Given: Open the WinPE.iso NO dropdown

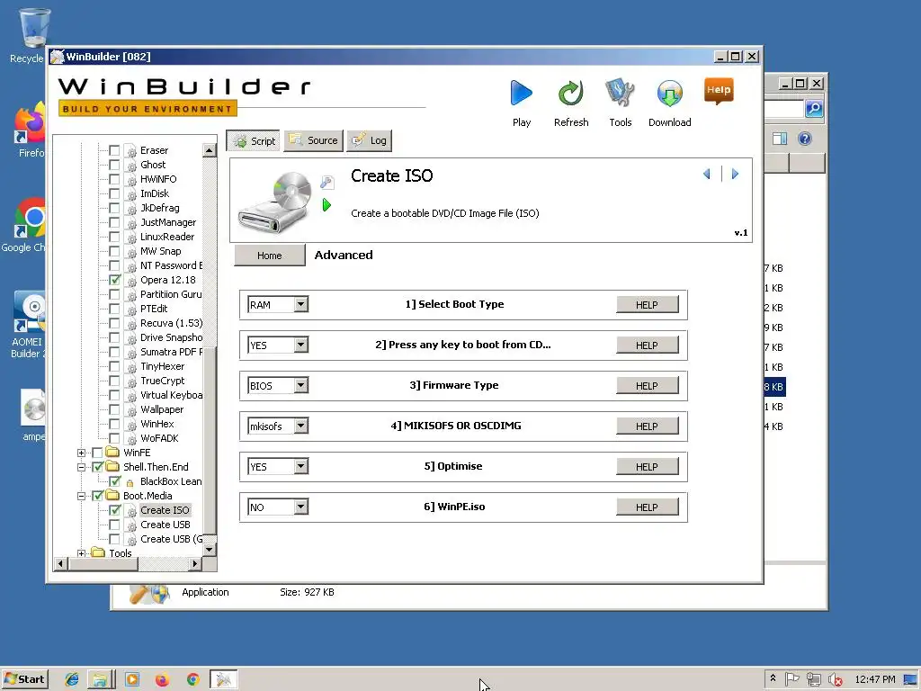Looking at the screenshot, I should [x=300, y=507].
